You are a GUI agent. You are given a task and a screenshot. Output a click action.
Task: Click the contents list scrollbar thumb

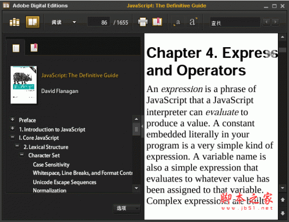click(x=136, y=129)
